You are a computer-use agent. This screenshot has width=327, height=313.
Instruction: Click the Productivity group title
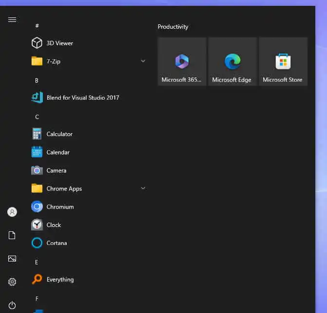pos(173,27)
